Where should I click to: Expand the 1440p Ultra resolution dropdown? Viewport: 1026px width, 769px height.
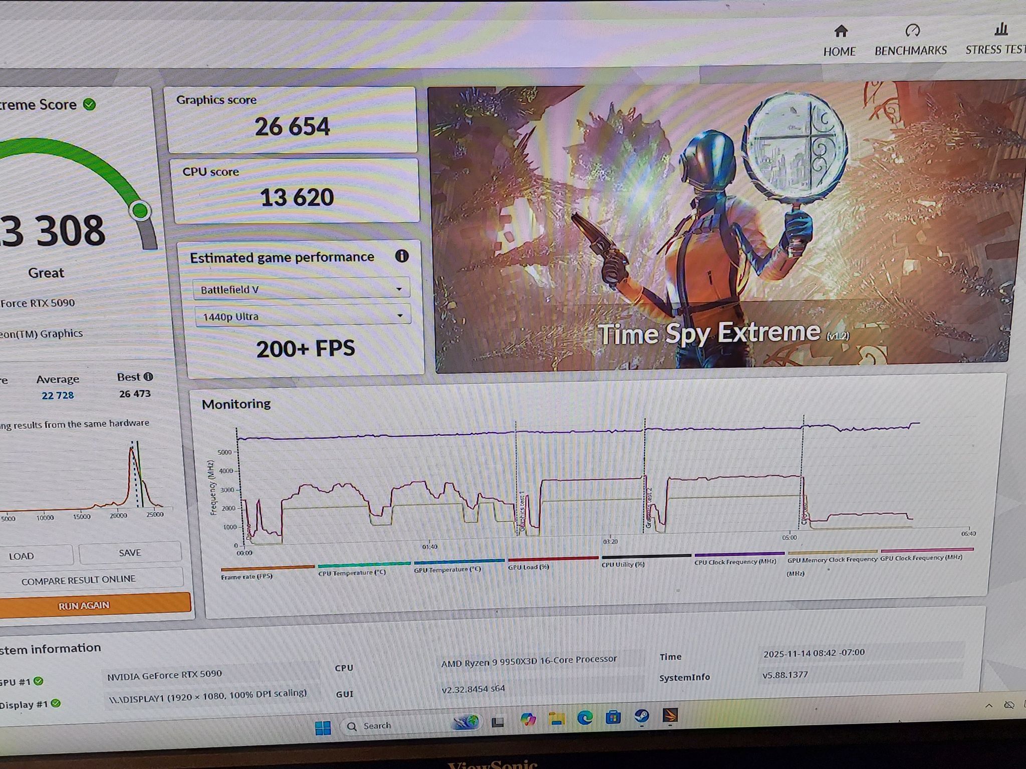click(303, 316)
